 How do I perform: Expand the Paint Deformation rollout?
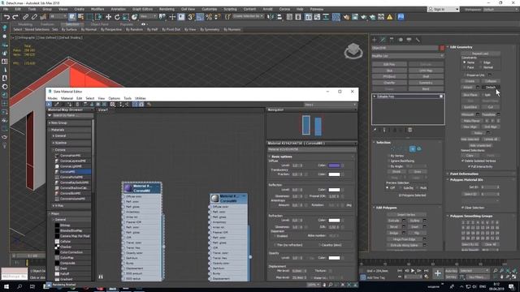[x=464, y=174]
